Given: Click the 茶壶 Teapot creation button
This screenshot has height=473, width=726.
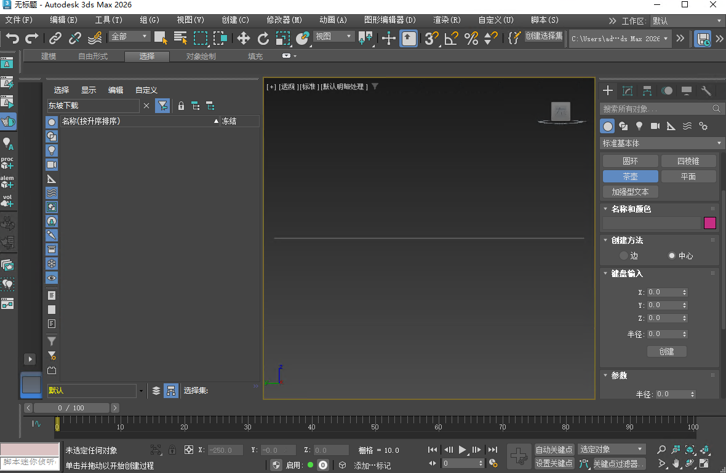Looking at the screenshot, I should pyautogui.click(x=630, y=175).
